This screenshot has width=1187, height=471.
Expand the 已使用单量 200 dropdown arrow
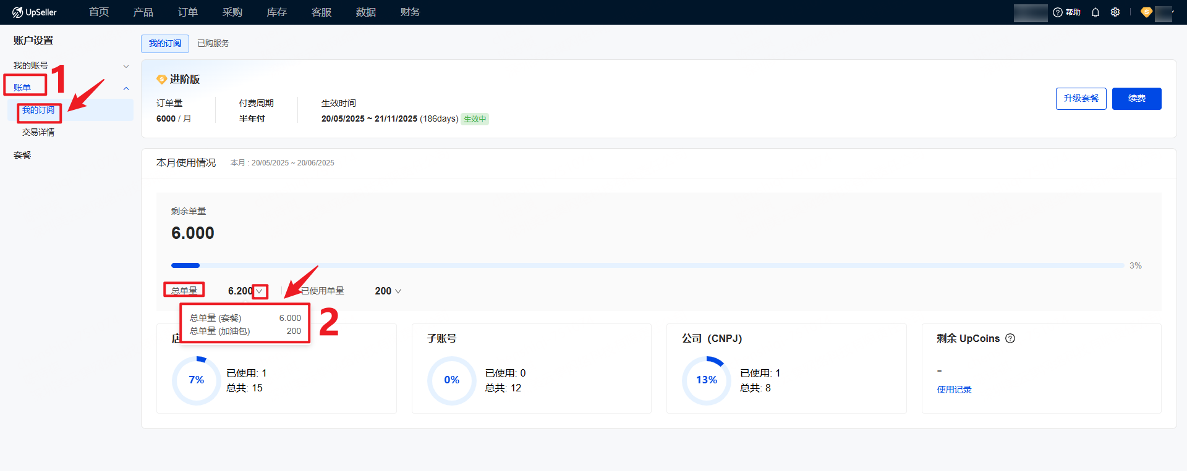(398, 291)
